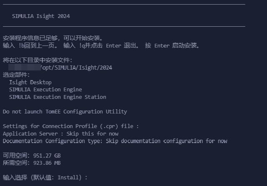
Task: Select the Isight Desktop component line
Action: (30, 82)
